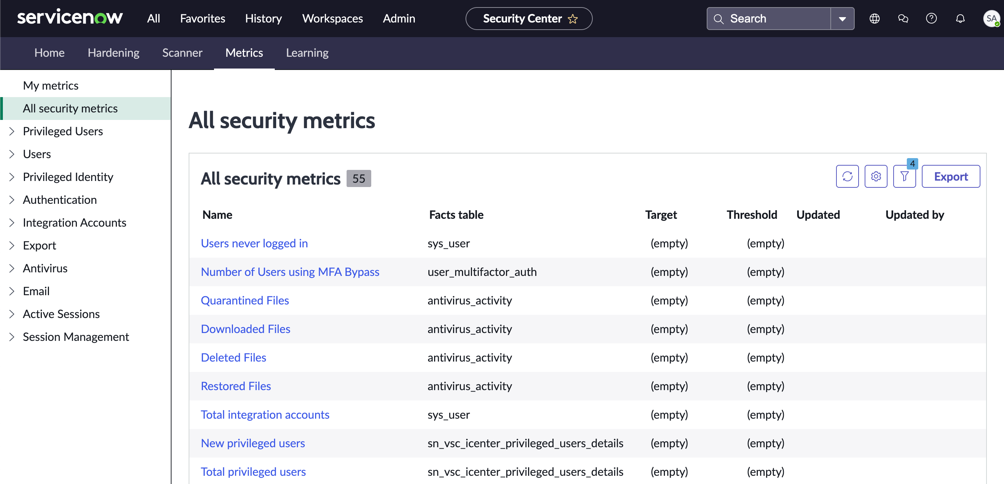Screen dimensions: 1004x484
Task: Open the Quarantined Files metric
Action: 245,301
